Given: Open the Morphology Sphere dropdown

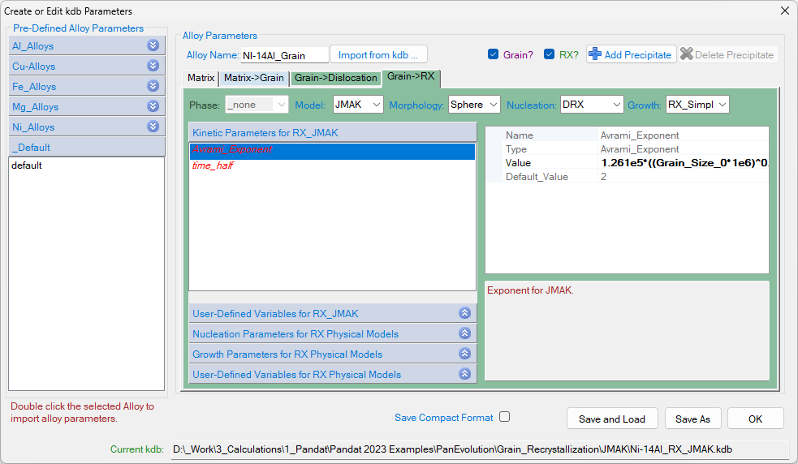Looking at the screenshot, I should click(475, 105).
